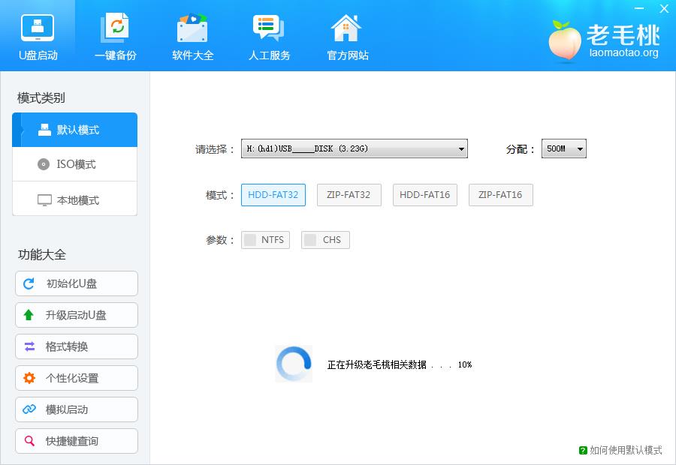Image resolution: width=676 pixels, height=465 pixels.
Task: Click the 一键备份 backup icon
Action: (x=114, y=28)
